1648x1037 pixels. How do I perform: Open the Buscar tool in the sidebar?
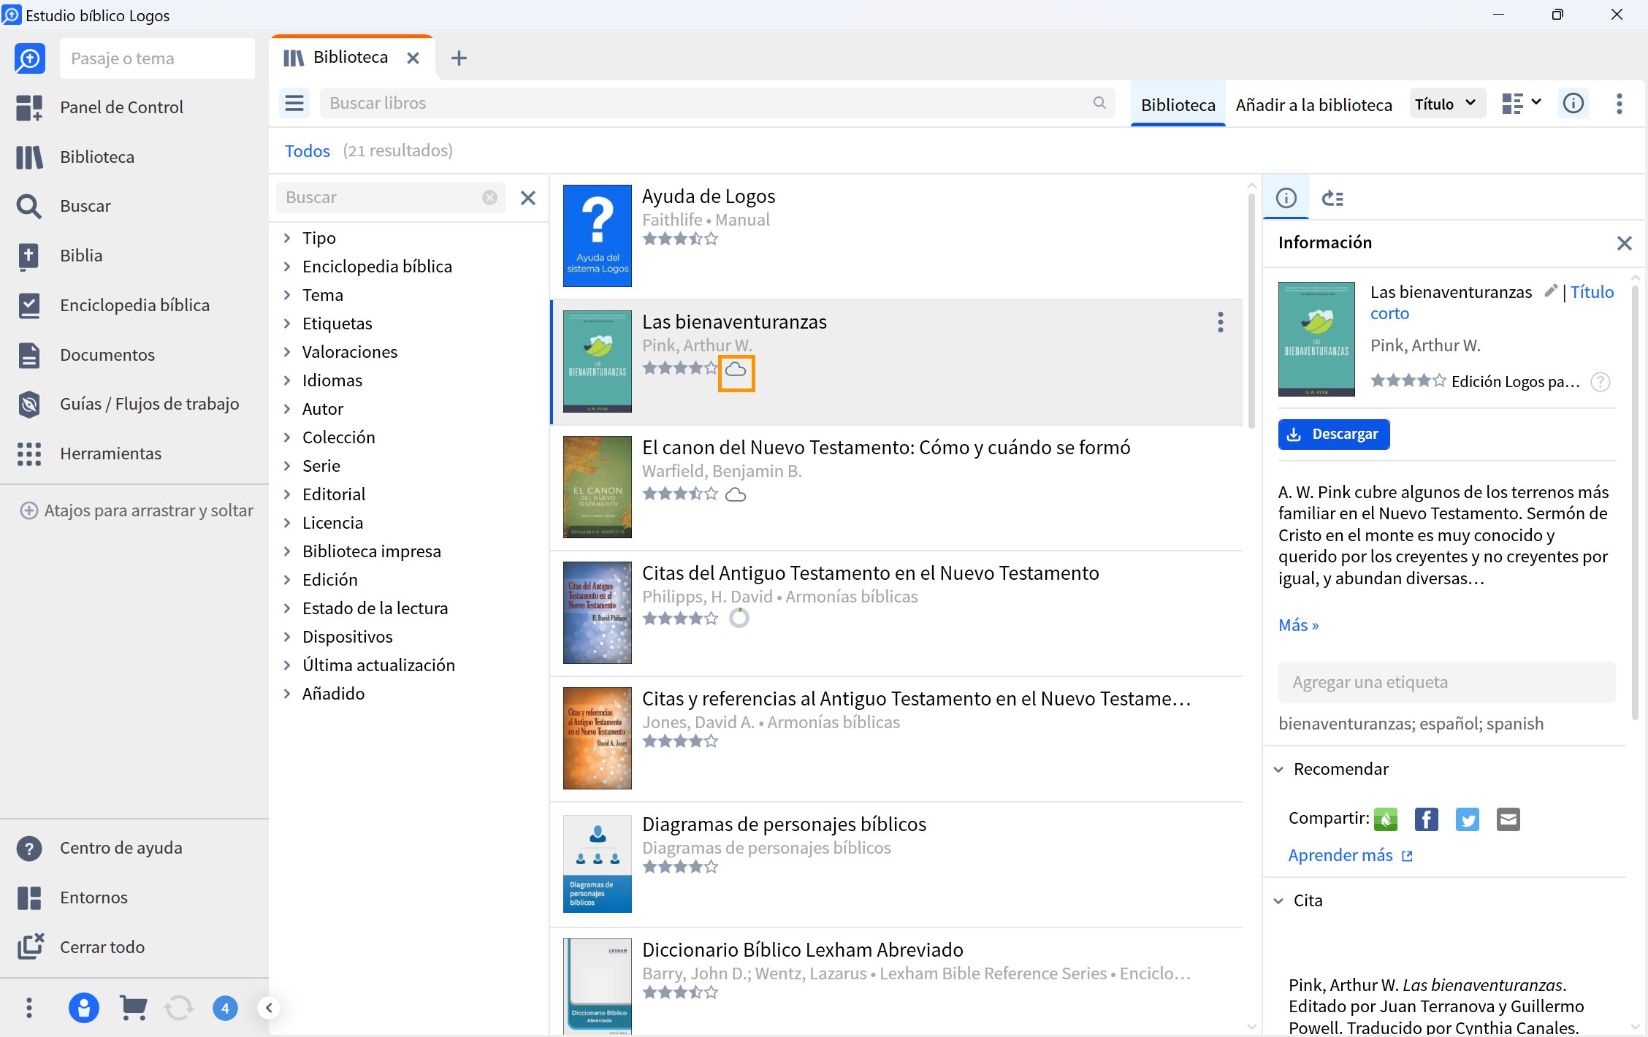[64, 206]
